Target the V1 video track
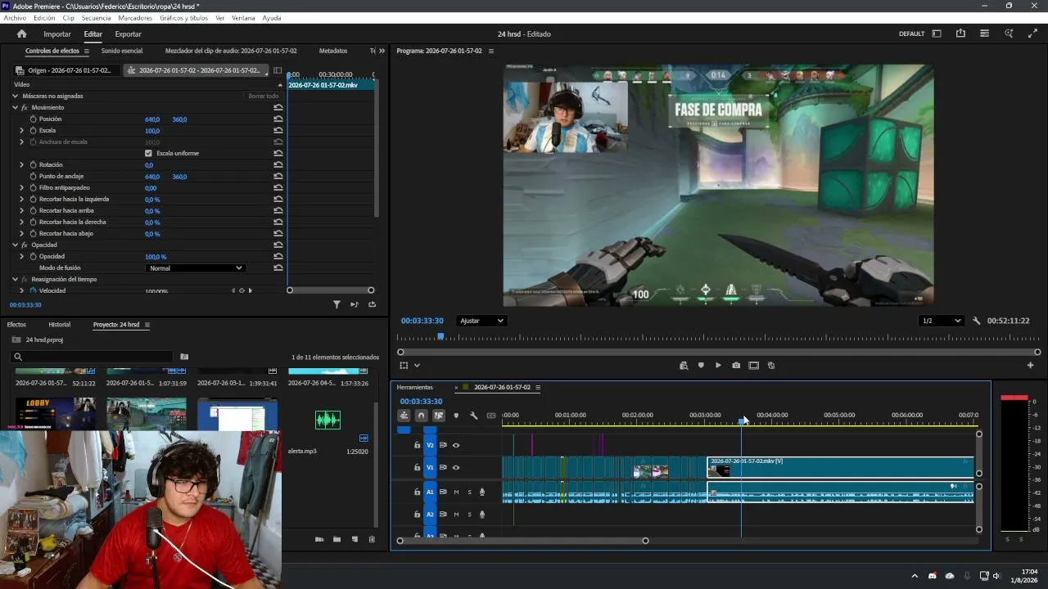The height and width of the screenshot is (589, 1048). (430, 468)
